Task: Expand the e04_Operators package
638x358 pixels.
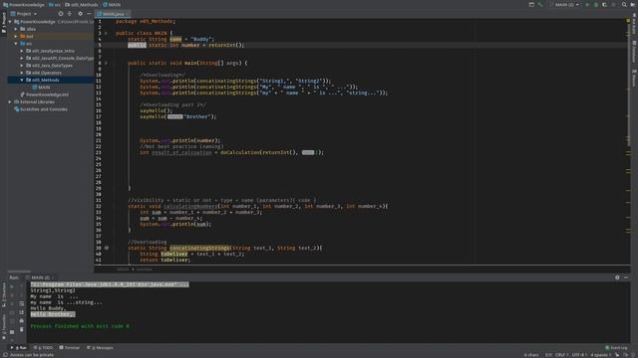Action: pos(22,73)
